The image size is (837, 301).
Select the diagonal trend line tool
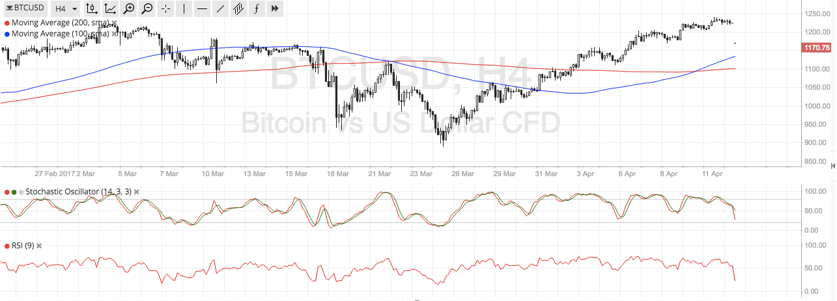click(x=220, y=8)
